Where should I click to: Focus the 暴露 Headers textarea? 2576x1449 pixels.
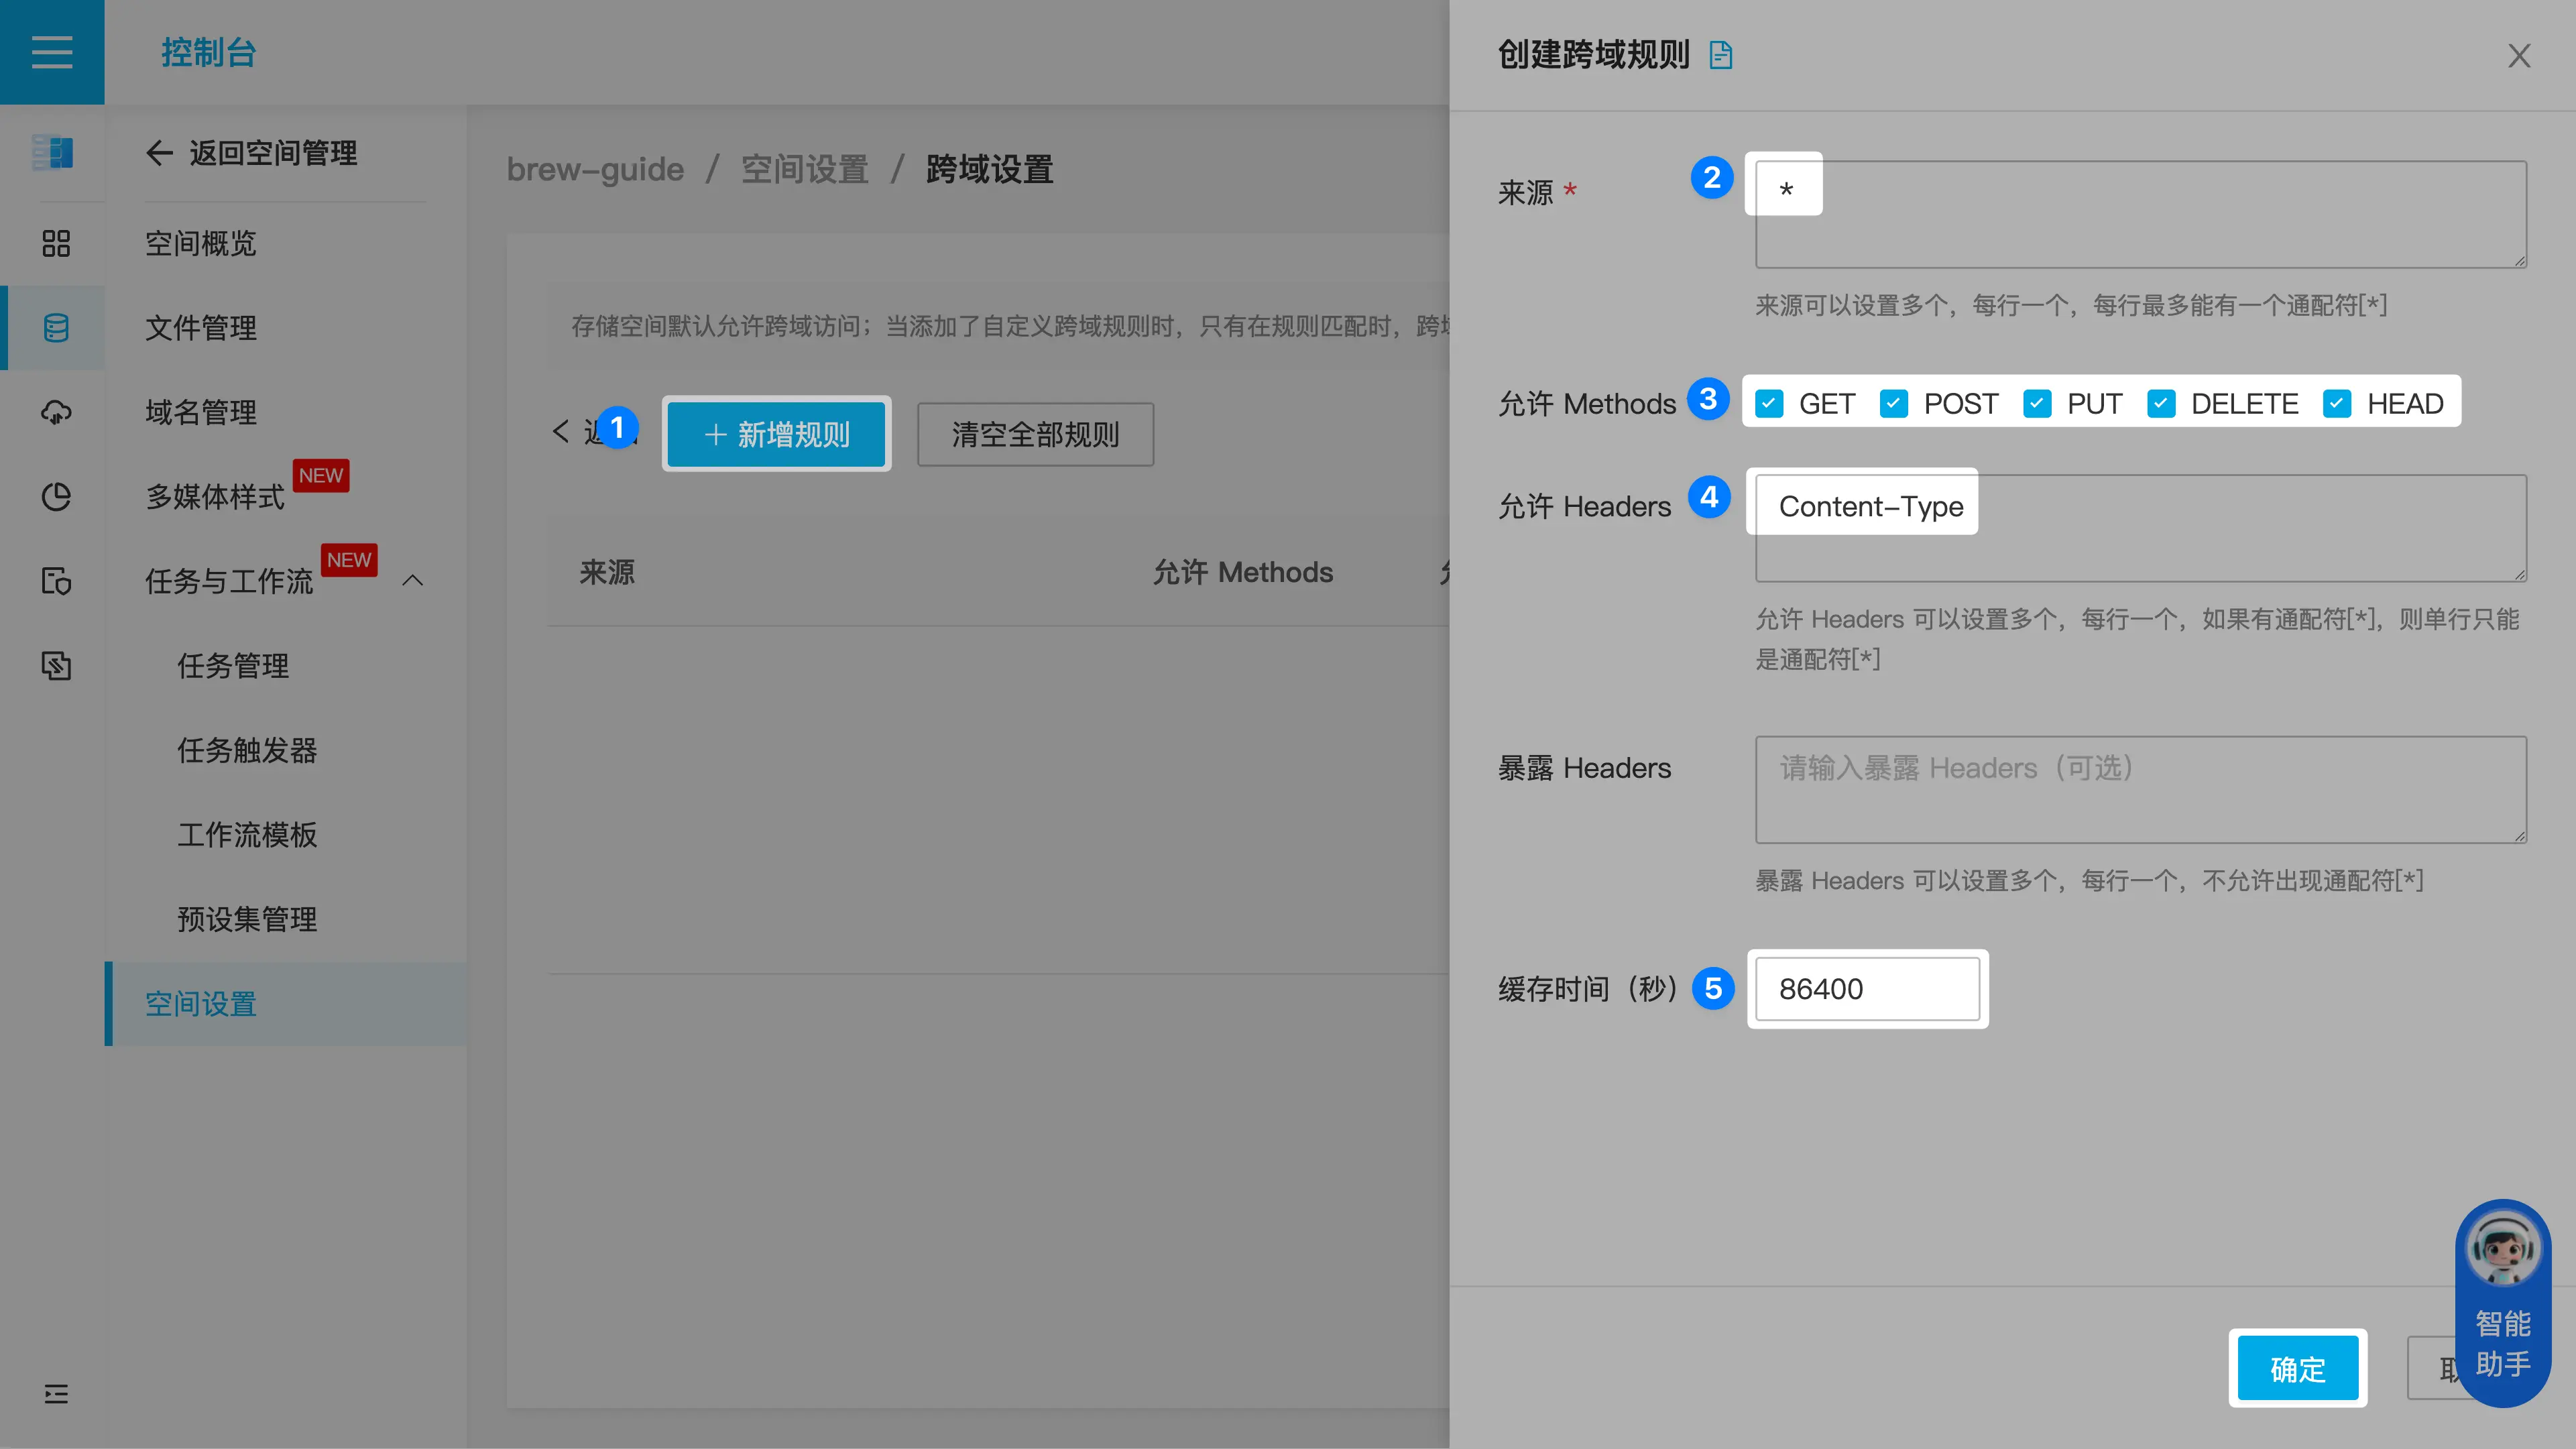(2141, 790)
